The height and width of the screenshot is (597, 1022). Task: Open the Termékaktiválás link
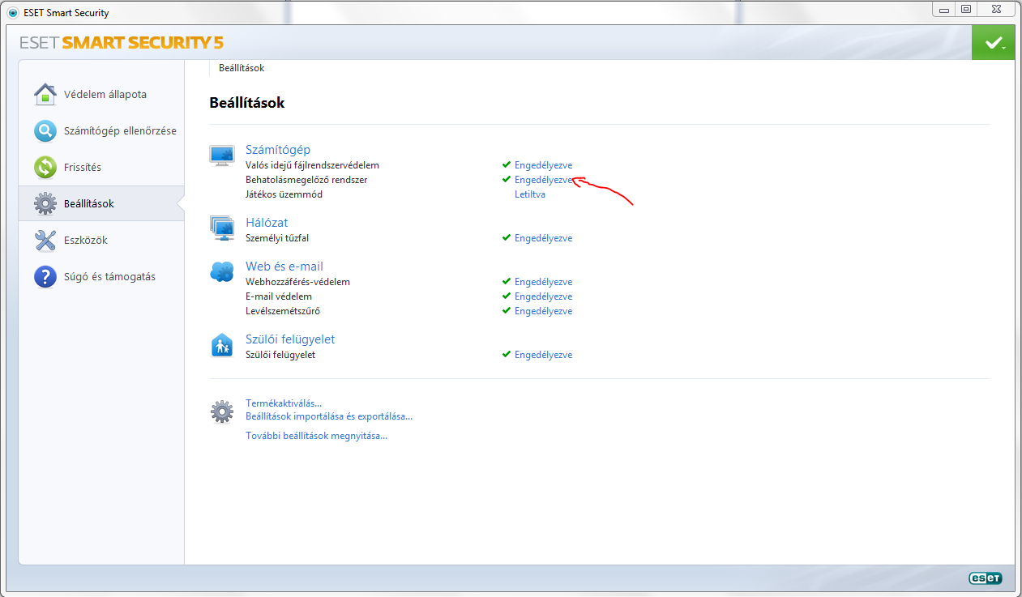pyautogui.click(x=284, y=403)
